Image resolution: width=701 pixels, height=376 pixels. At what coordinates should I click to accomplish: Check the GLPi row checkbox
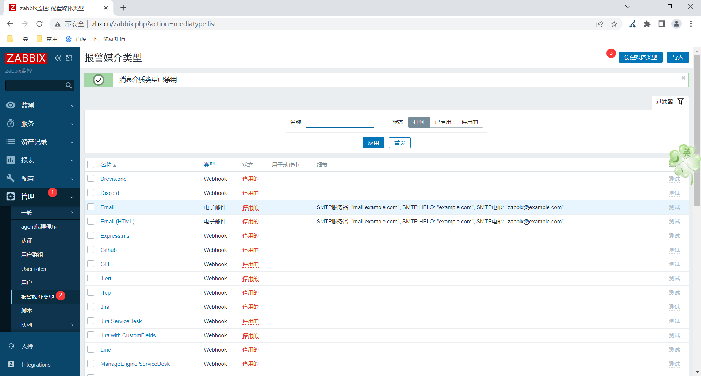pos(91,264)
